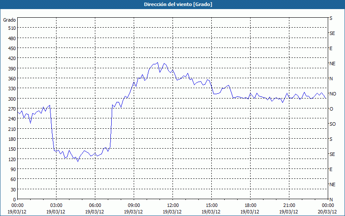Screen dimensions: 345x216
Task: Click the 15:00 time label
Action: [211, 206]
